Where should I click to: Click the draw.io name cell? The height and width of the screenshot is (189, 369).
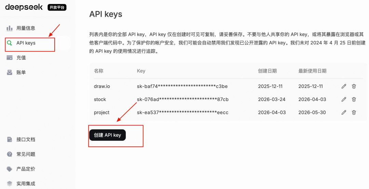[102, 86]
